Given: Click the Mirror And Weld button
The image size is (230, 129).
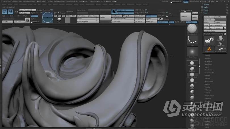Looking at the screenshot, I should pos(88,22).
